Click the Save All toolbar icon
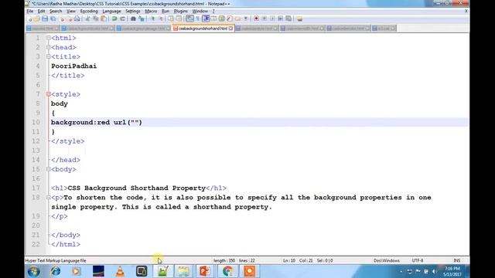This screenshot has width=495, height=278. click(53, 19)
